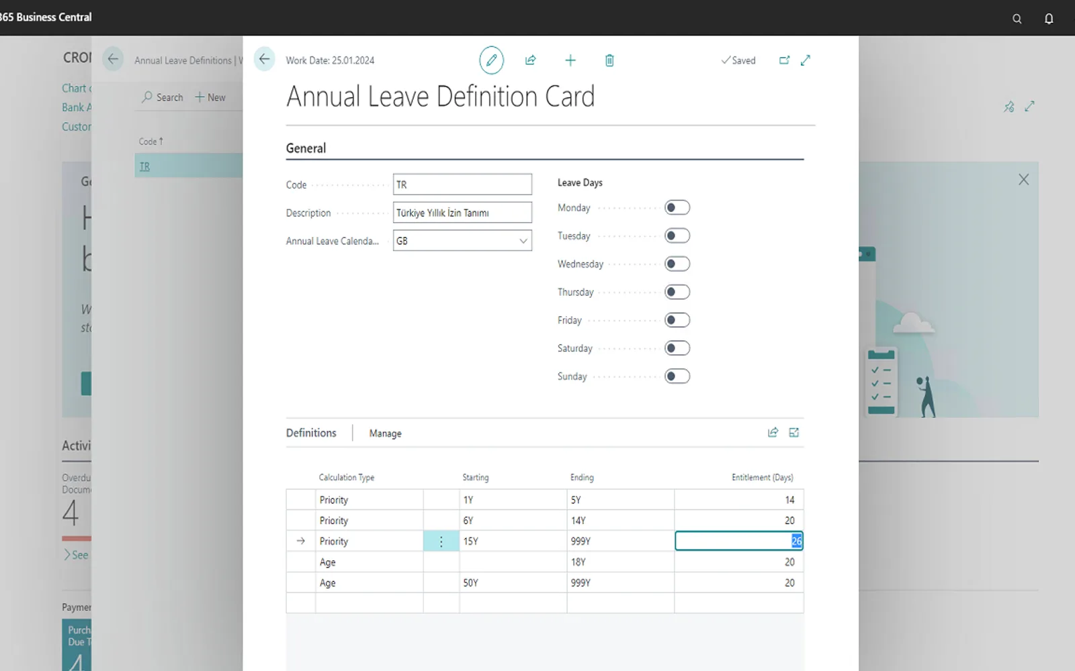Click the Starting column header
Screen dimensions: 1075x671
476,478
